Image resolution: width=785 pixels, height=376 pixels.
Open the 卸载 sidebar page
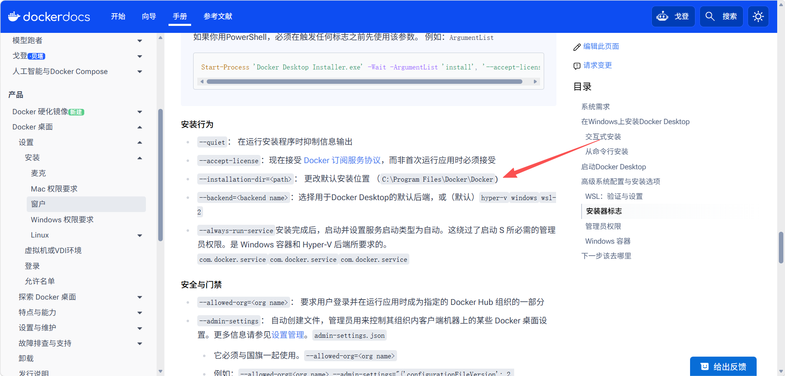26,359
